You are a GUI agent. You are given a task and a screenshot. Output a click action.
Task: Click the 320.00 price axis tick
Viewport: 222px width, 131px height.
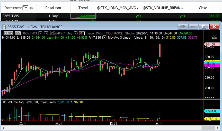click(210, 57)
